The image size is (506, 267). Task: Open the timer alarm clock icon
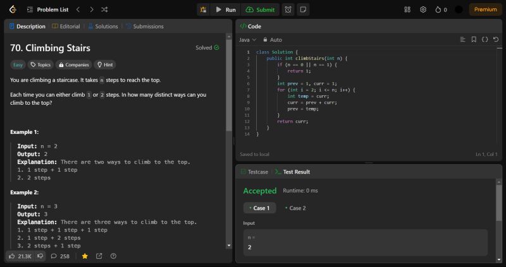[288, 9]
